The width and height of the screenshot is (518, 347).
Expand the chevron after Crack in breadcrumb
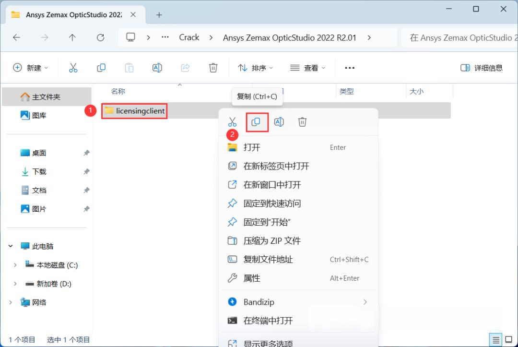click(x=211, y=37)
